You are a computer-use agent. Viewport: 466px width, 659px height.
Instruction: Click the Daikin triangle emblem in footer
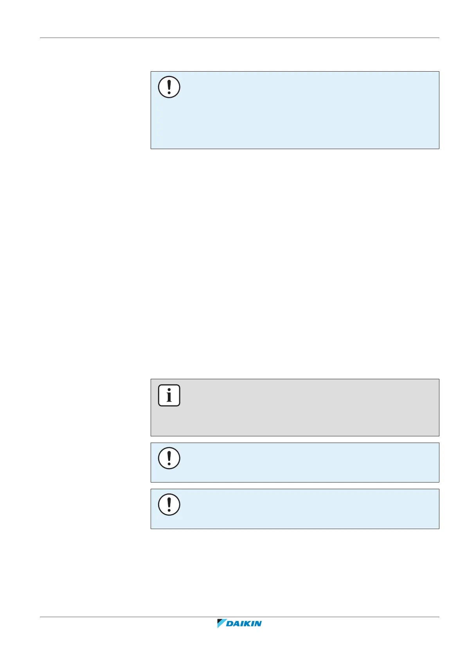(221, 623)
